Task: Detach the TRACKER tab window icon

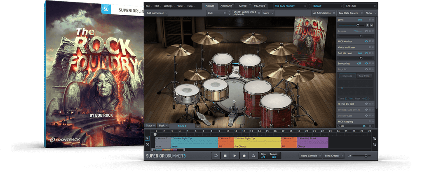Action: [x=267, y=5]
